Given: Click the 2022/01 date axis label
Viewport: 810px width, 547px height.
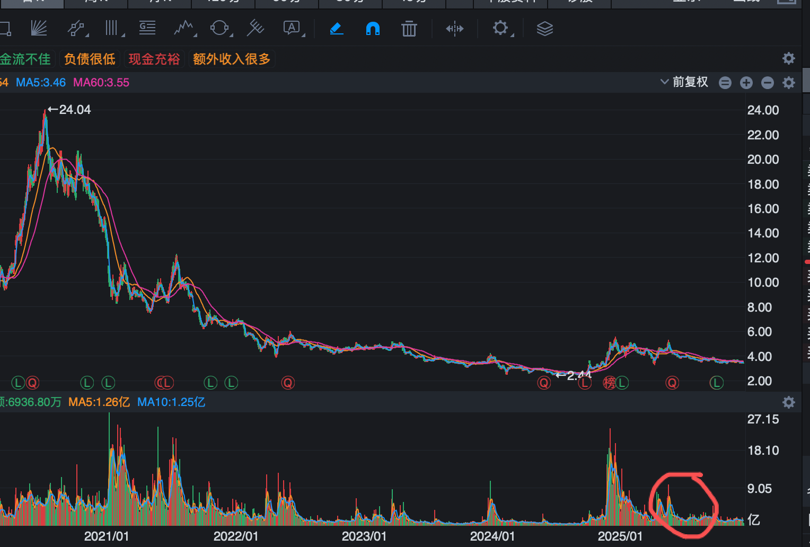Looking at the screenshot, I should [x=236, y=536].
